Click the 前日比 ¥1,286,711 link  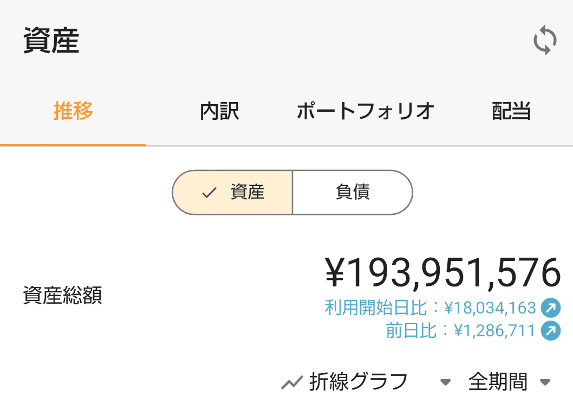click(x=460, y=330)
